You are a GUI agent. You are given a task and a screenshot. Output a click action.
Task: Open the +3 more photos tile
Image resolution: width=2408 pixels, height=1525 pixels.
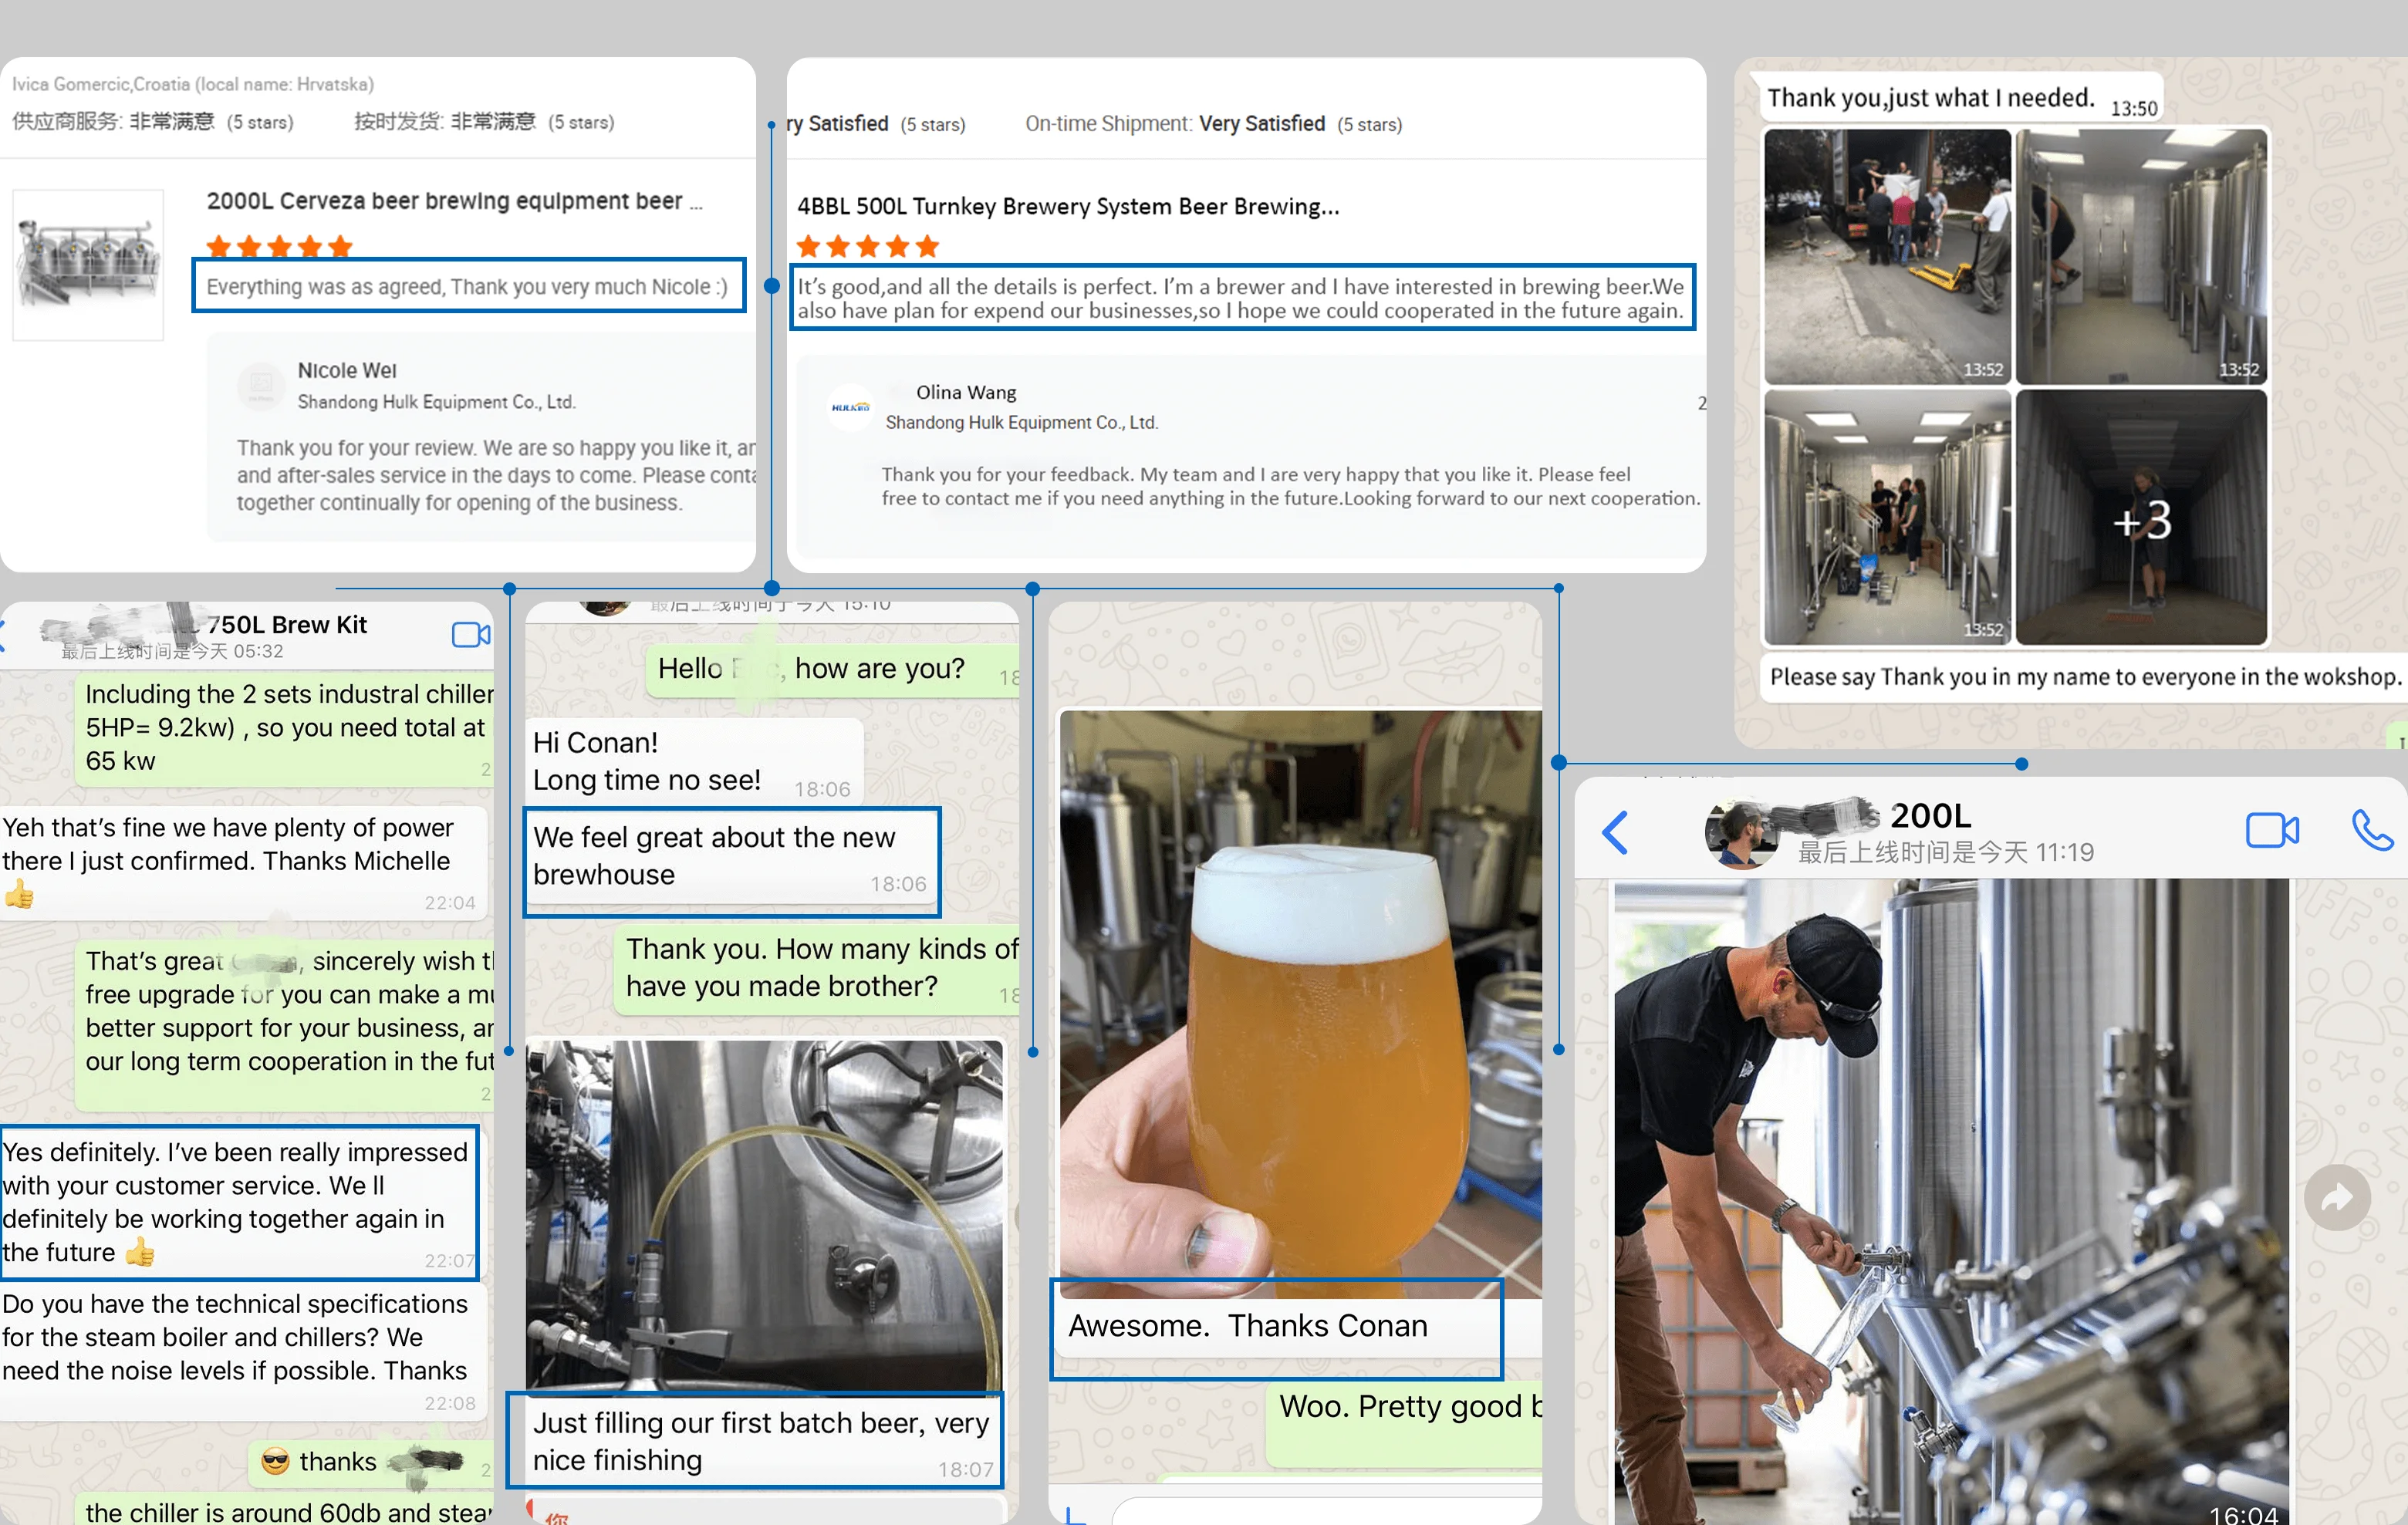click(x=2141, y=518)
